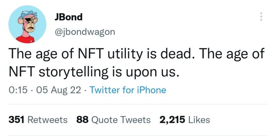The width and height of the screenshot is (274, 136).
Task: Click the bold 351 retweet count
Action: coord(16,120)
